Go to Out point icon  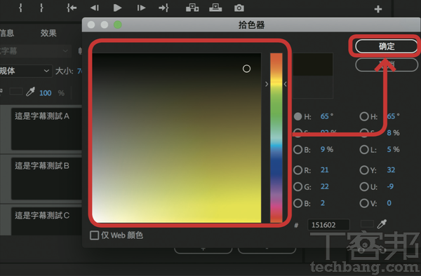163,8
